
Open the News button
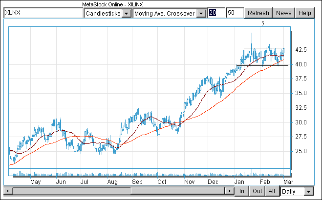pyautogui.click(x=283, y=13)
